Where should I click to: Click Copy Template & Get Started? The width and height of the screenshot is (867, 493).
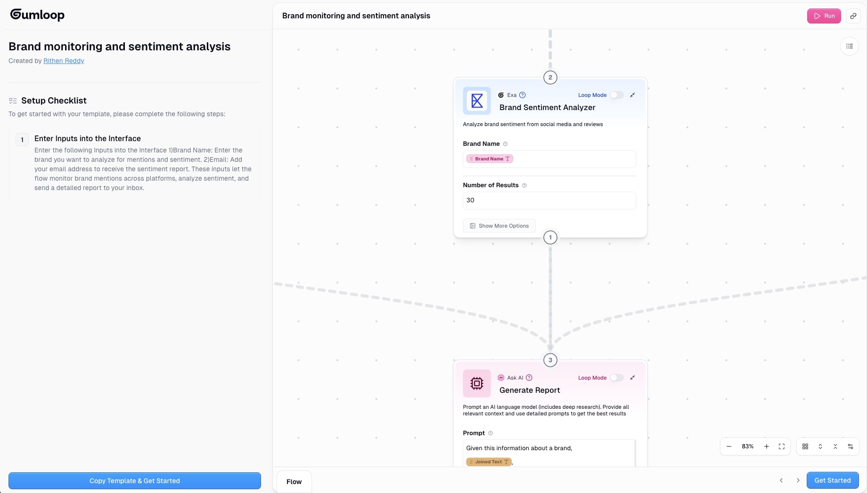134,481
